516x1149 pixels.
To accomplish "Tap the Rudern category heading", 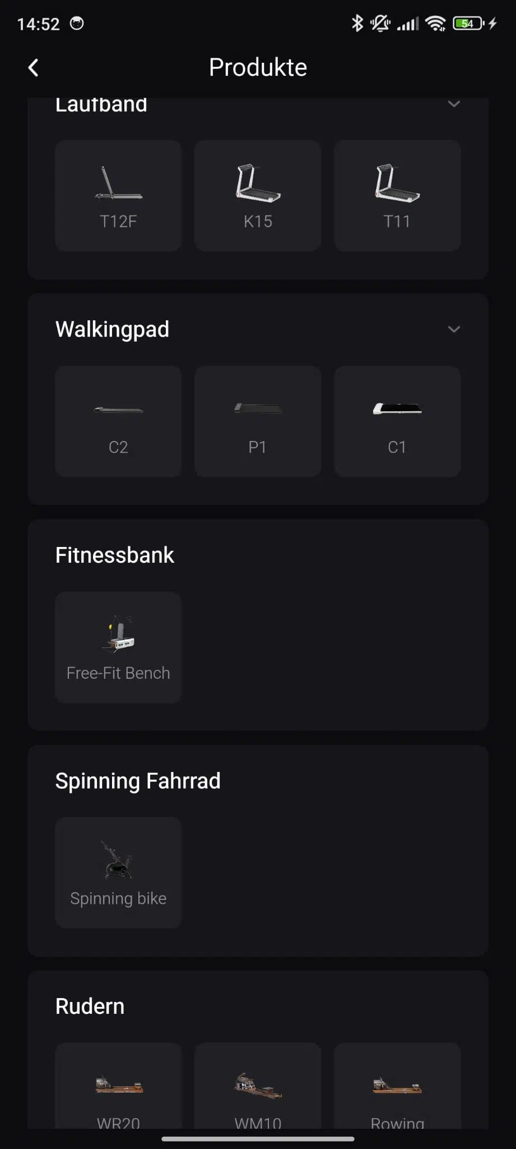I will click(x=90, y=1006).
